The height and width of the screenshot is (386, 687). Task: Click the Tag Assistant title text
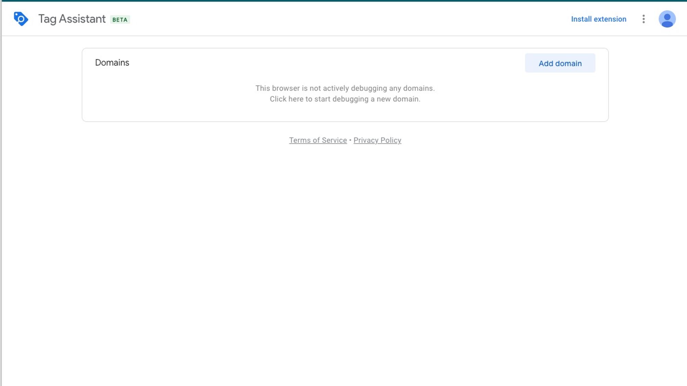tap(72, 19)
